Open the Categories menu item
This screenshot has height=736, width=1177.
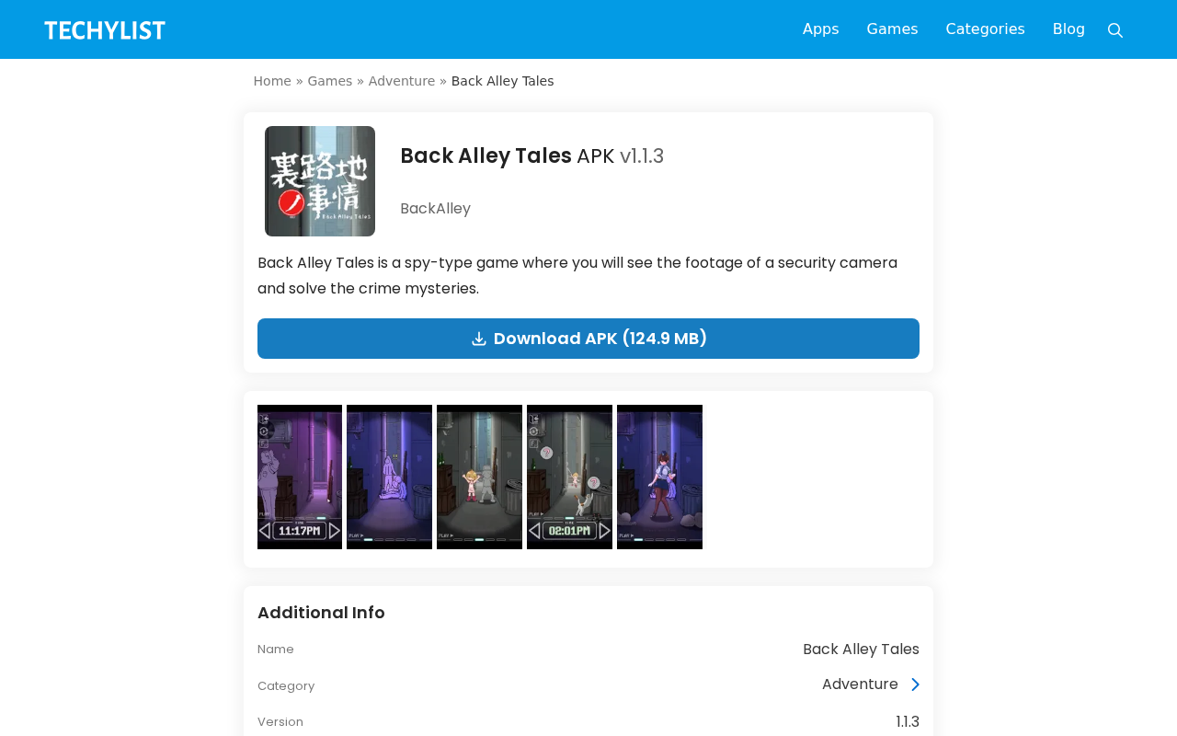(x=985, y=29)
